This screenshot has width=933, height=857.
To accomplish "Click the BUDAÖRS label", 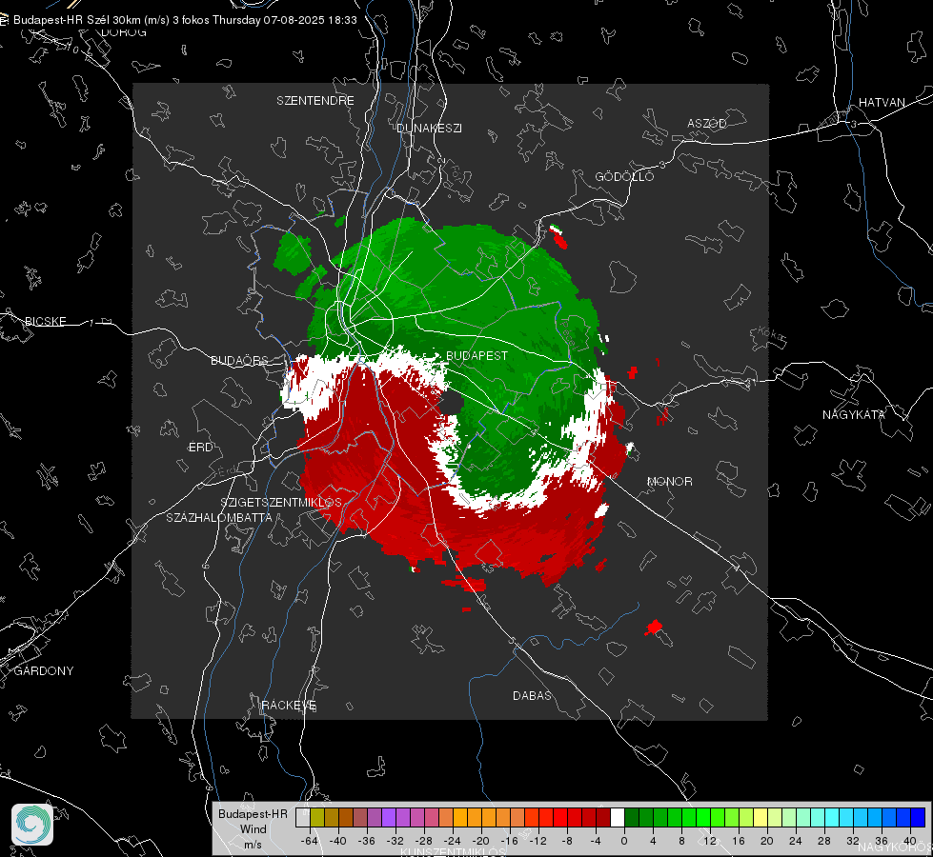I will point(239,361).
